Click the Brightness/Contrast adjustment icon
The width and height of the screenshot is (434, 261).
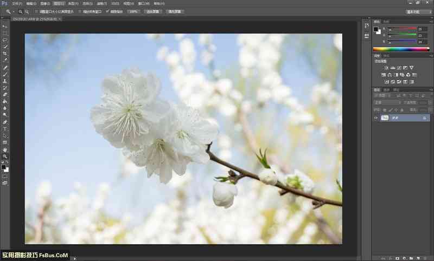coord(386,68)
